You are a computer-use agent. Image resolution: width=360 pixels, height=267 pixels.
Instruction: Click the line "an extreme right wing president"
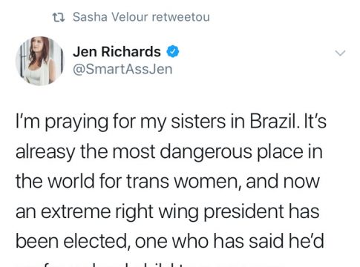point(168,211)
